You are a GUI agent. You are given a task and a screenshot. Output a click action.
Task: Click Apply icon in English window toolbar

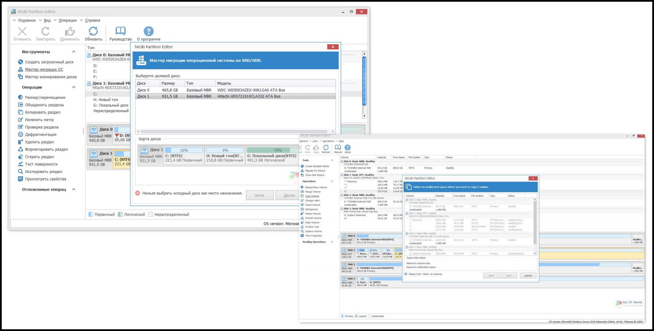[316, 147]
